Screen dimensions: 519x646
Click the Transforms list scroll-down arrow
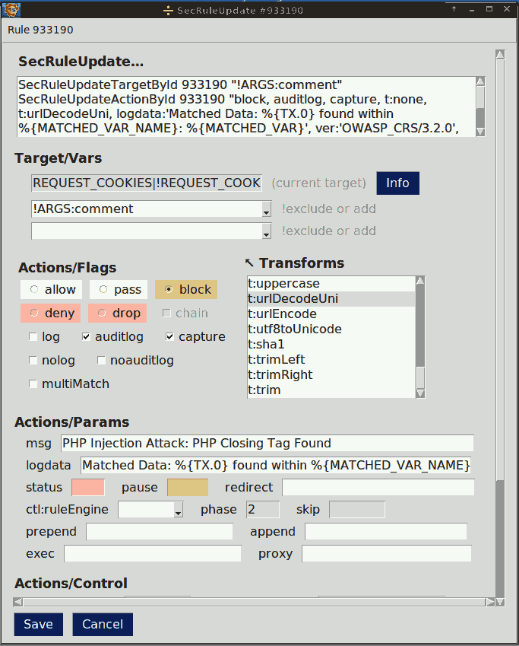point(420,393)
